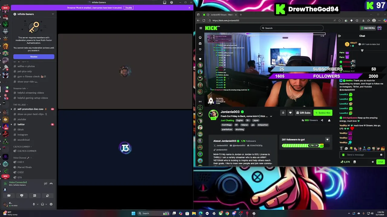The width and height of the screenshot is (387, 217).
Task: Click the Kick logo
Action: click(x=212, y=28)
